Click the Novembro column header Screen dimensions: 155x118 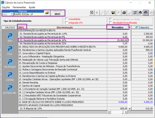click(117, 27)
